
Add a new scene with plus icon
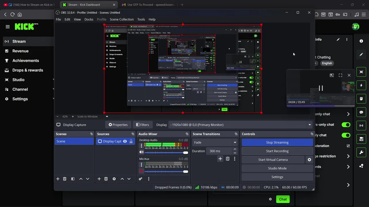58,179
